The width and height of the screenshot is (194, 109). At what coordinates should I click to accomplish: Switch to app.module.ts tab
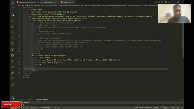pyautogui.click(x=50, y=2)
